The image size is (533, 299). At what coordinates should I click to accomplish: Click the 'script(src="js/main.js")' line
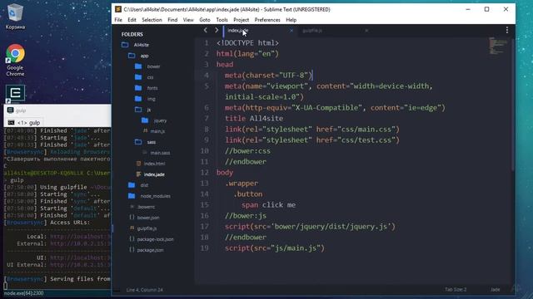275,248
